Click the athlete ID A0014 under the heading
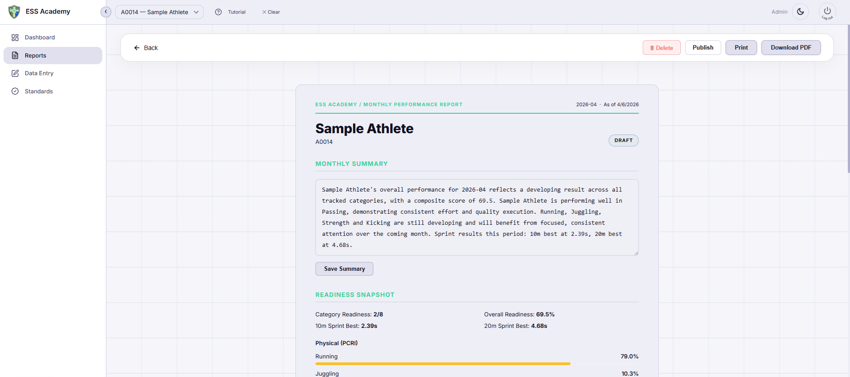This screenshot has width=850, height=377. (324, 142)
